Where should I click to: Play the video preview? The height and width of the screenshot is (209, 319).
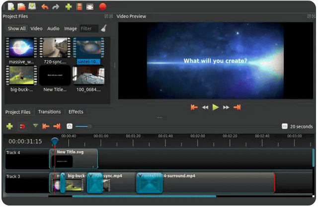point(216,107)
